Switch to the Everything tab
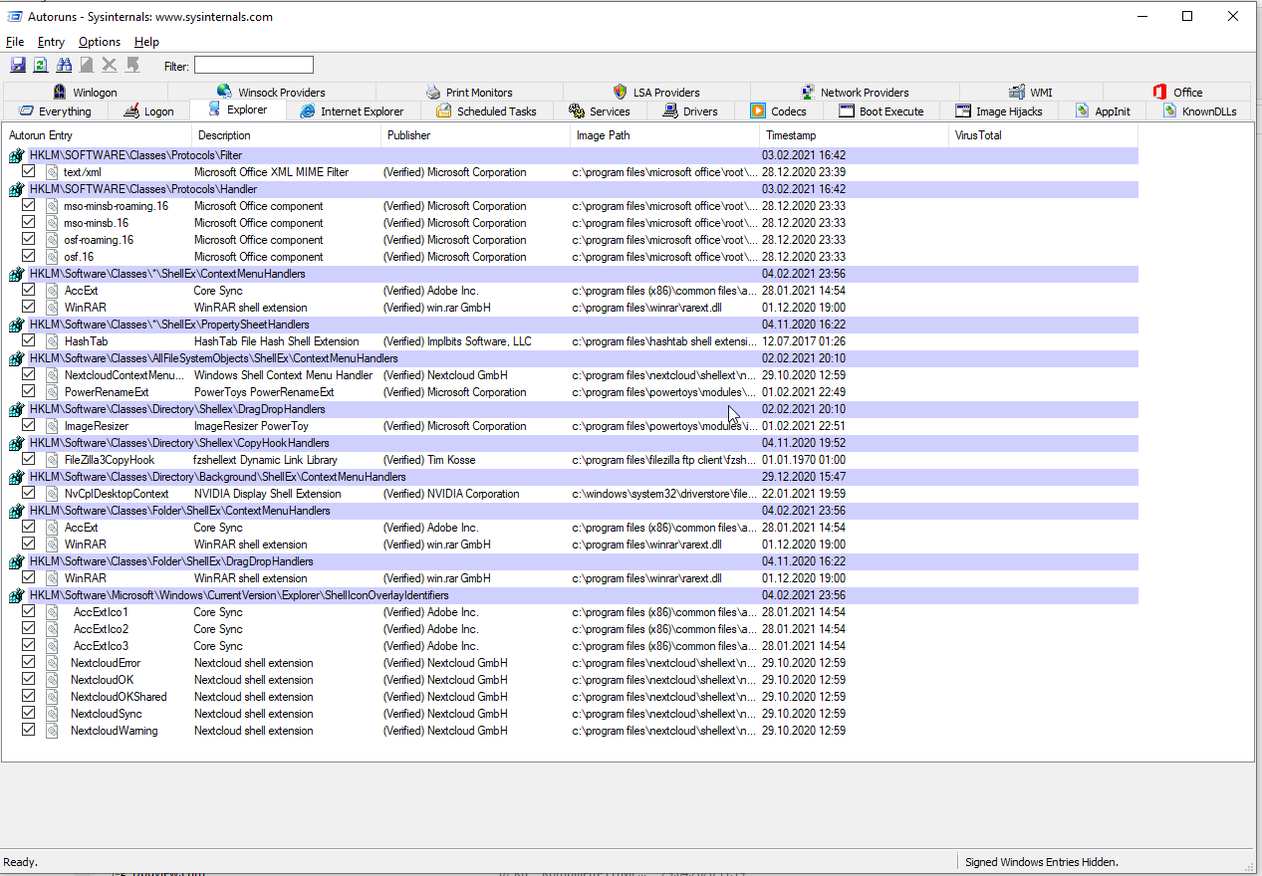This screenshot has height=876, width=1262. [x=55, y=111]
